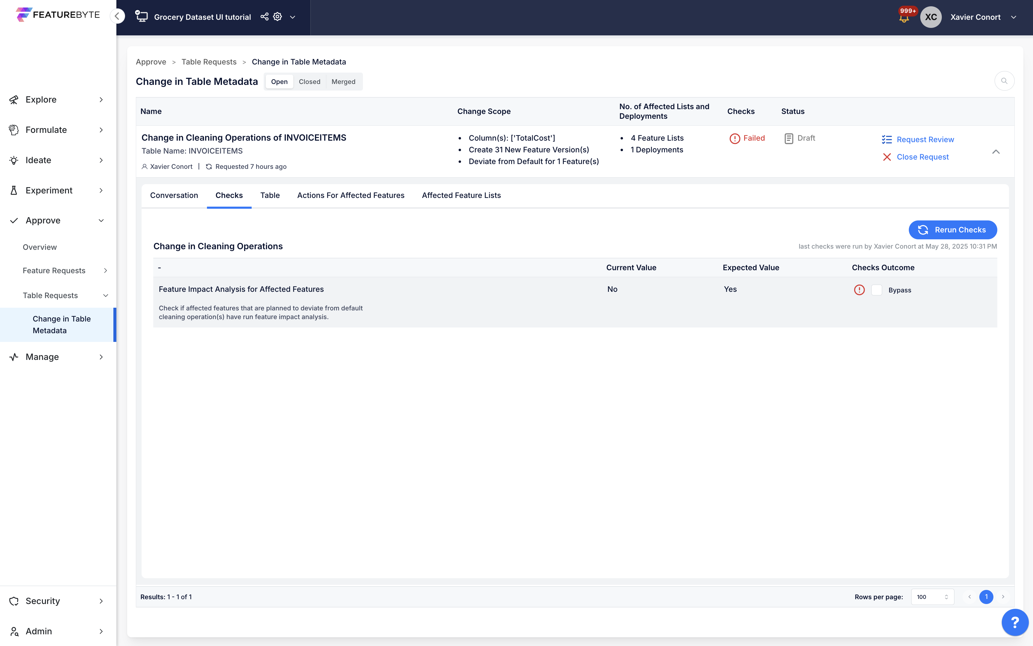Click the Formulate head icon
1033x646 pixels.
pos(14,130)
